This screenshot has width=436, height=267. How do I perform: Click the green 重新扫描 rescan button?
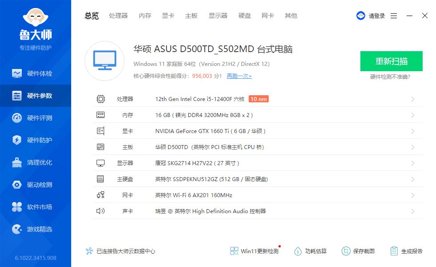tap(391, 61)
